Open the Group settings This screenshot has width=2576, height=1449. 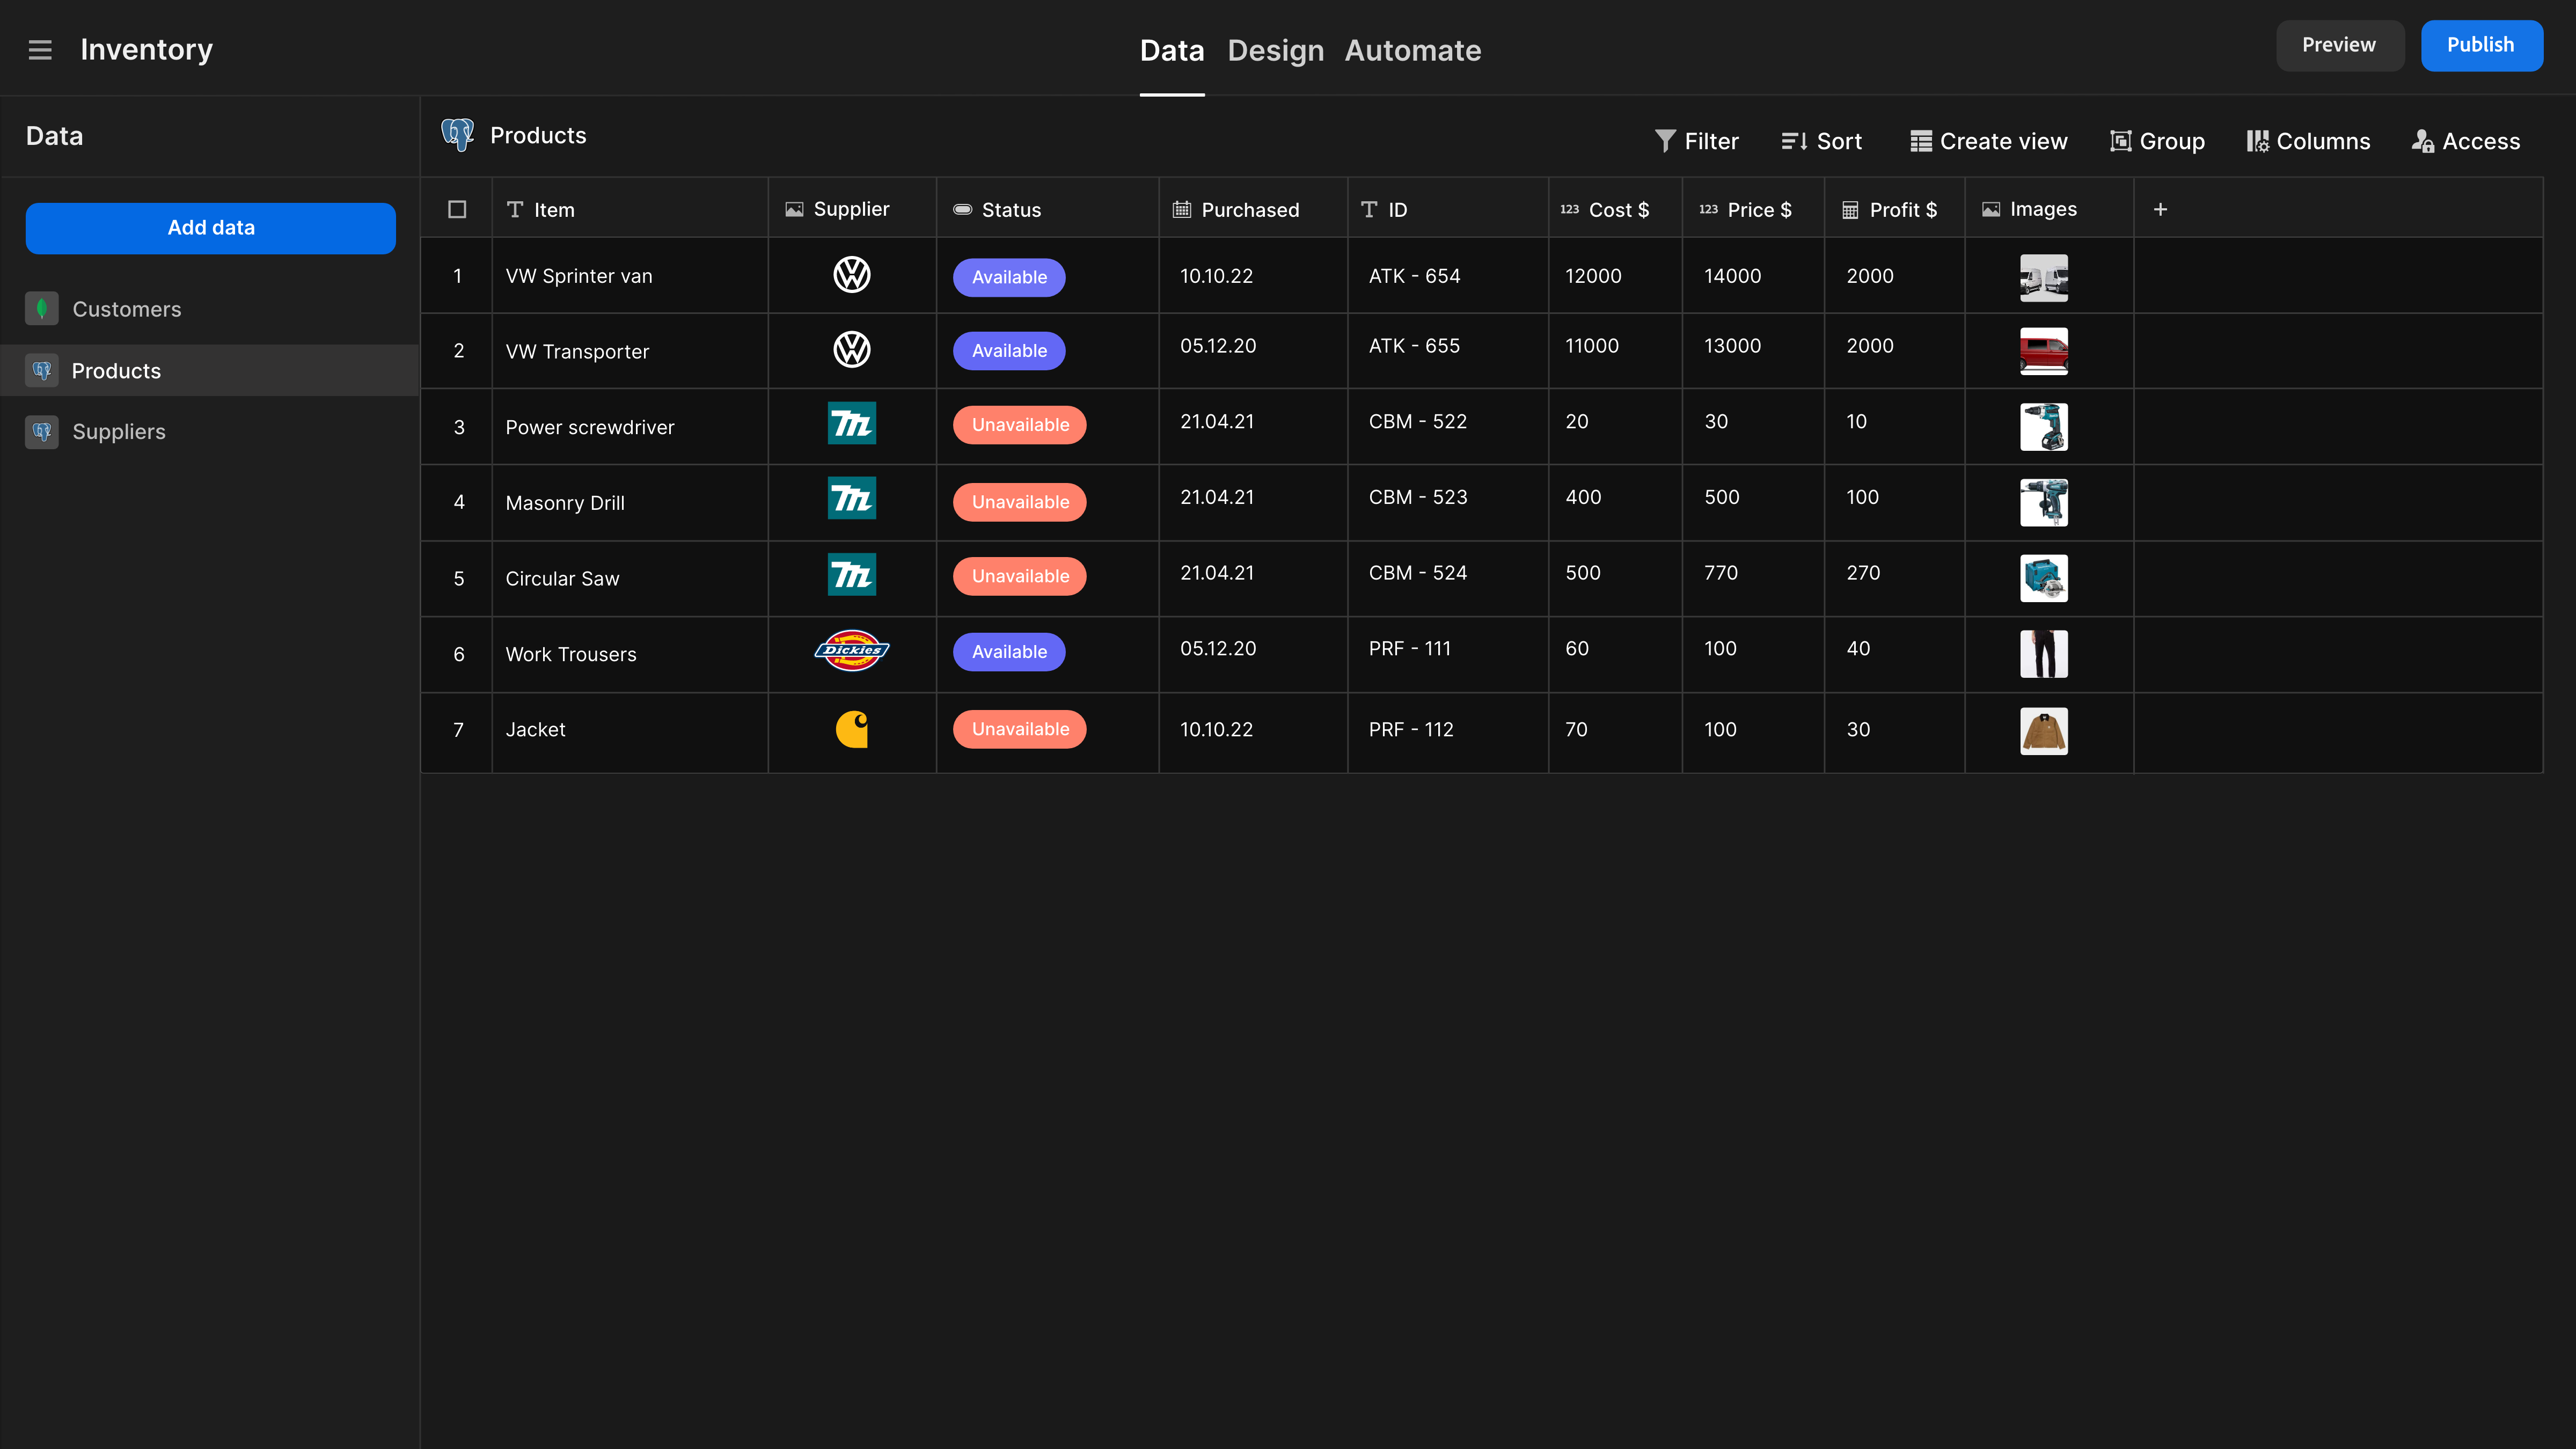point(2156,140)
